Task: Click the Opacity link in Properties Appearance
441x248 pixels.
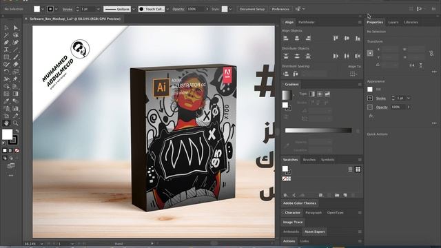Action: click(382, 107)
